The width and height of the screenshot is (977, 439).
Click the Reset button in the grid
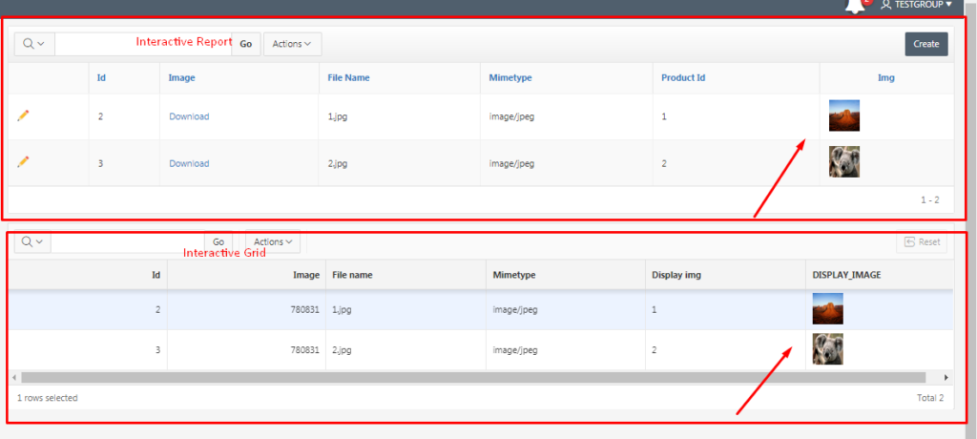[x=922, y=242]
